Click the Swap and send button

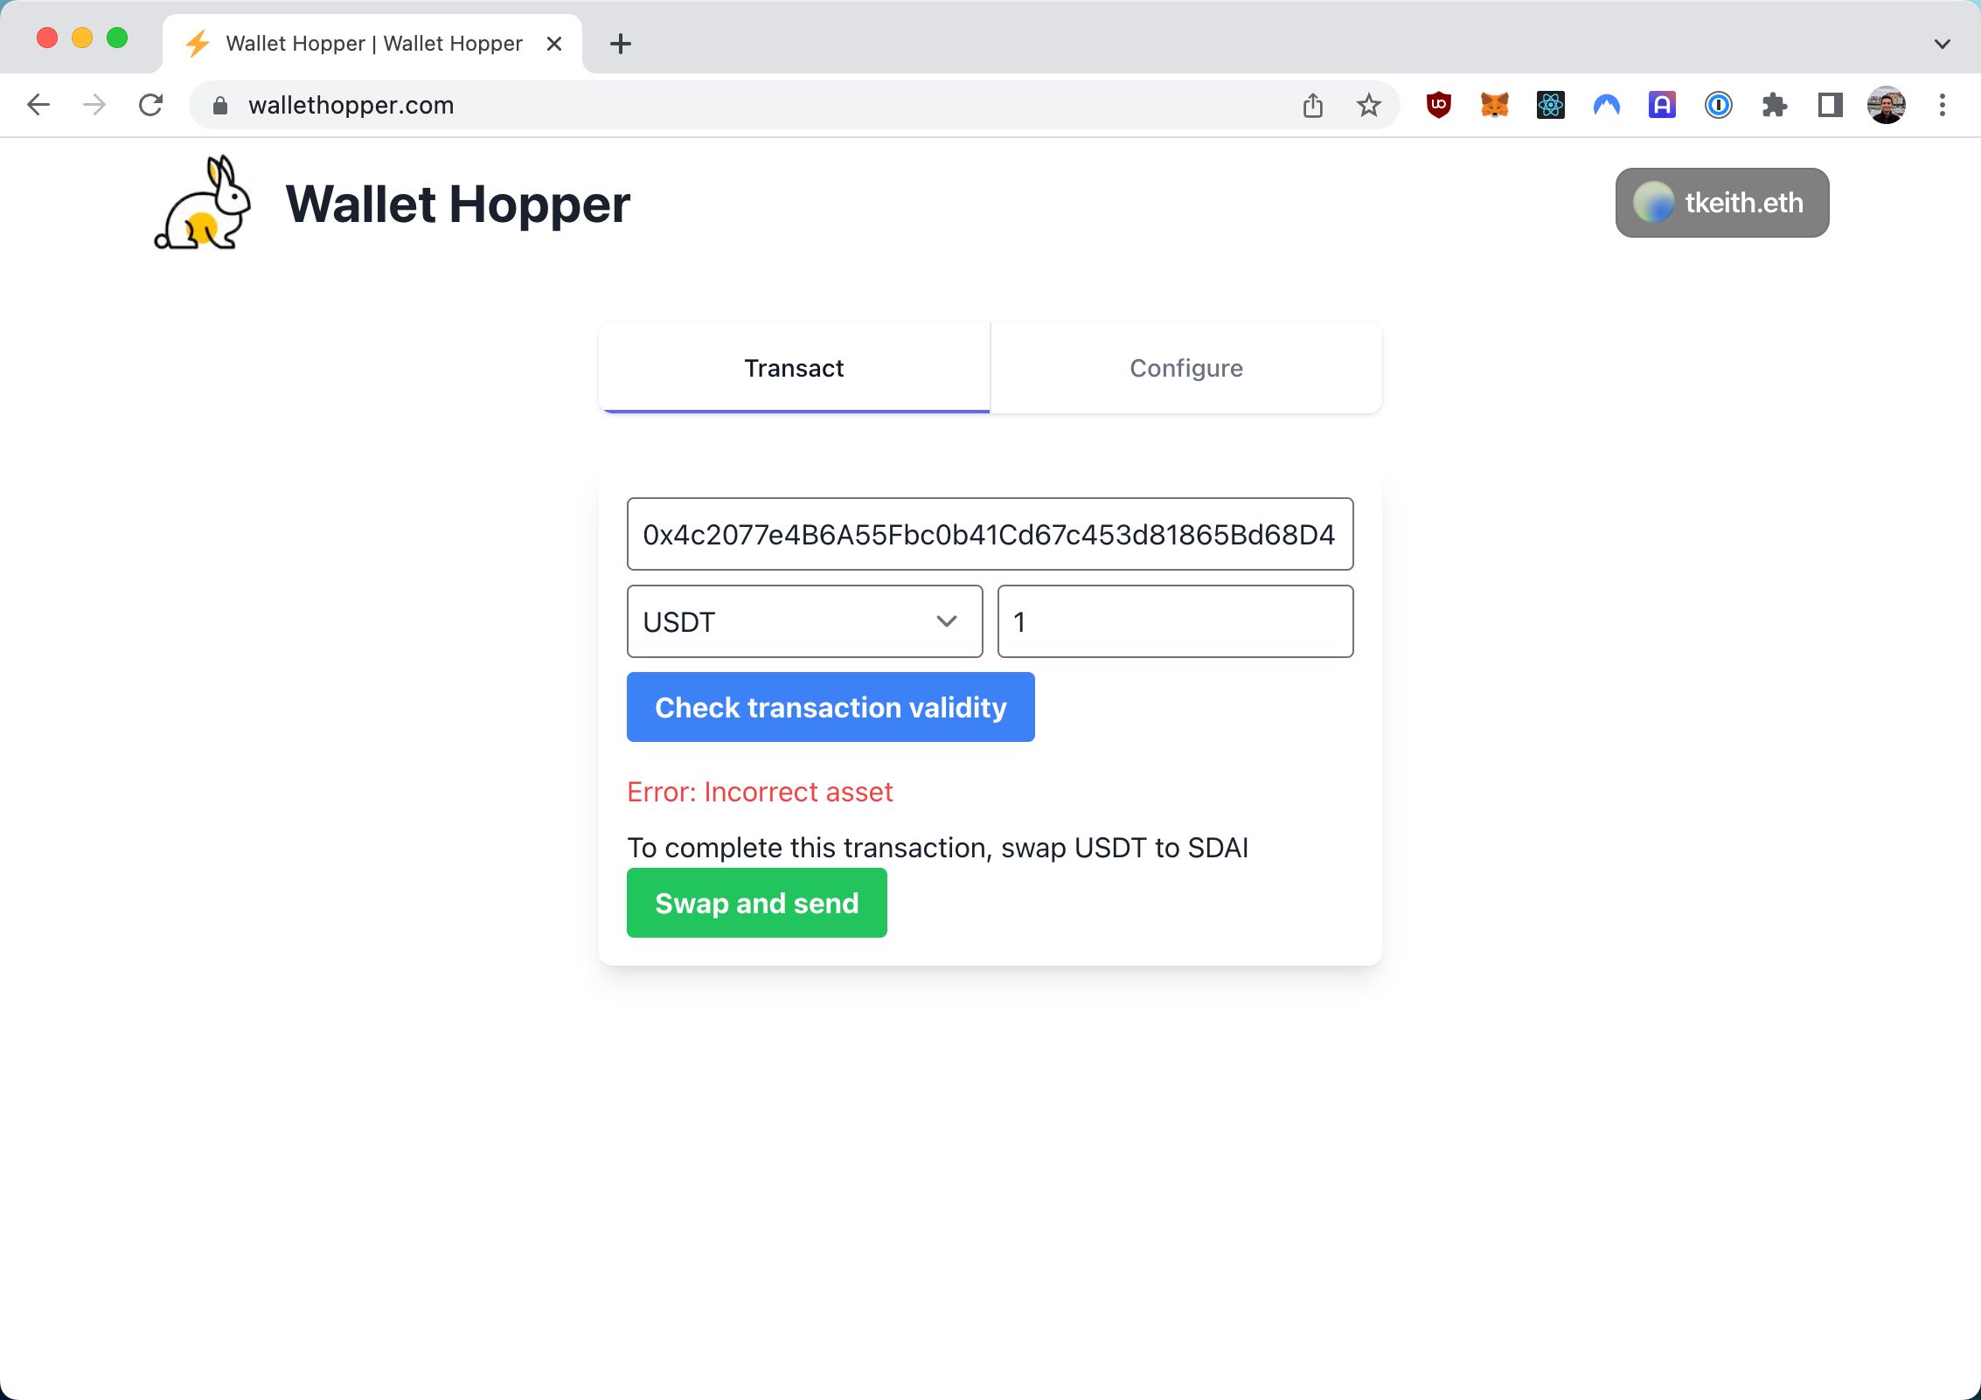click(756, 903)
